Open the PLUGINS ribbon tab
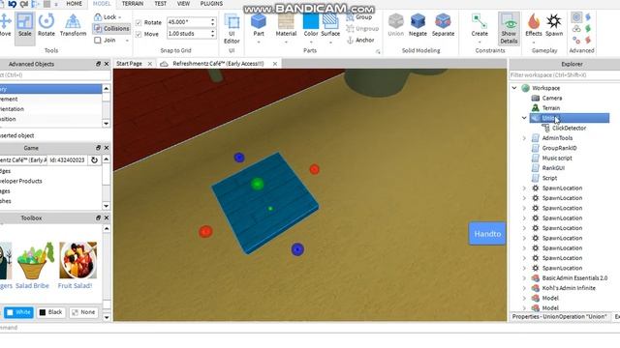Viewport: 620px width, 348px height. click(x=211, y=4)
